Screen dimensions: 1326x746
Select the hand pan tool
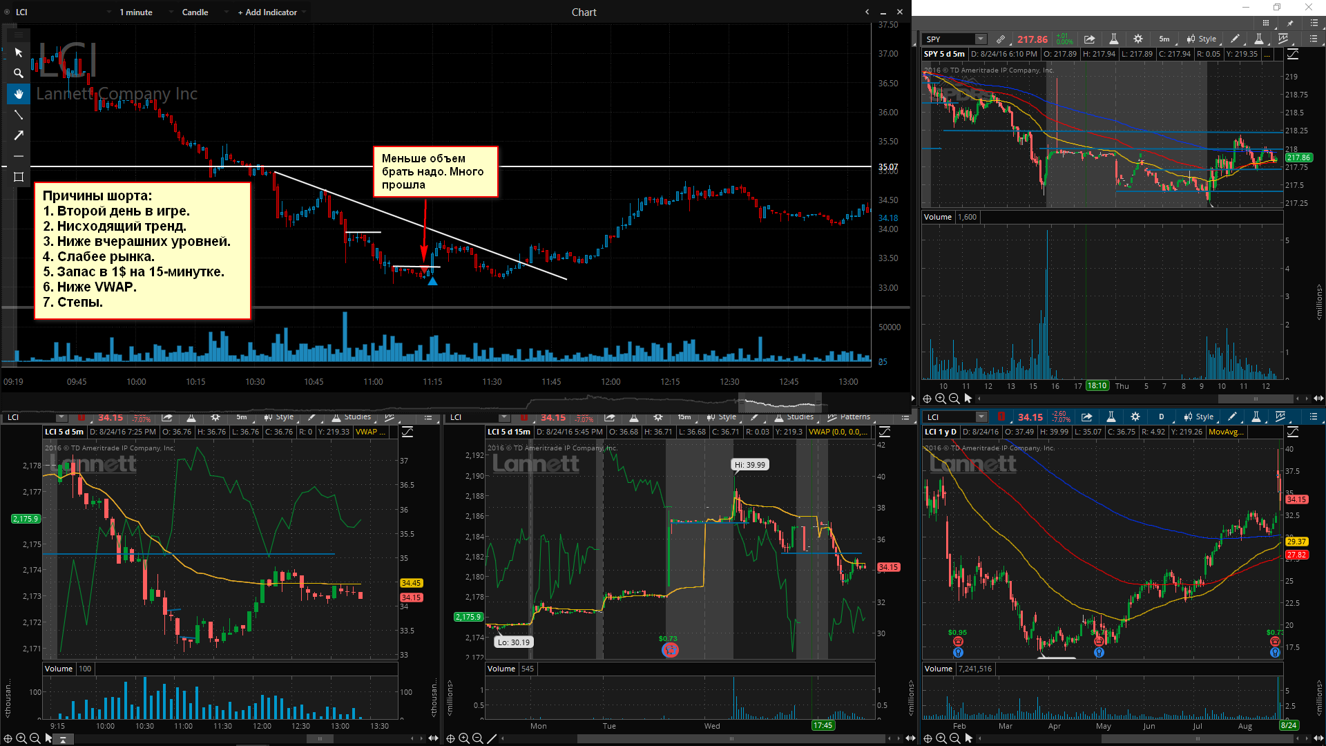19,94
